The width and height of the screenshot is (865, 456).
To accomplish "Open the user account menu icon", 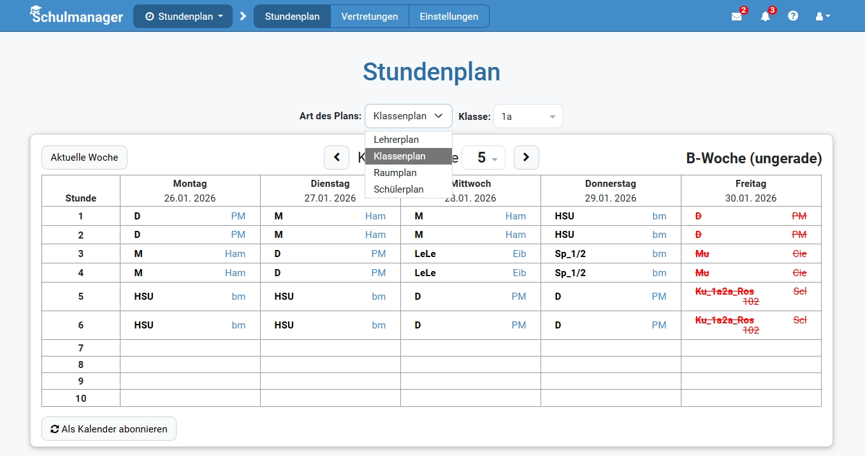I will [822, 17].
